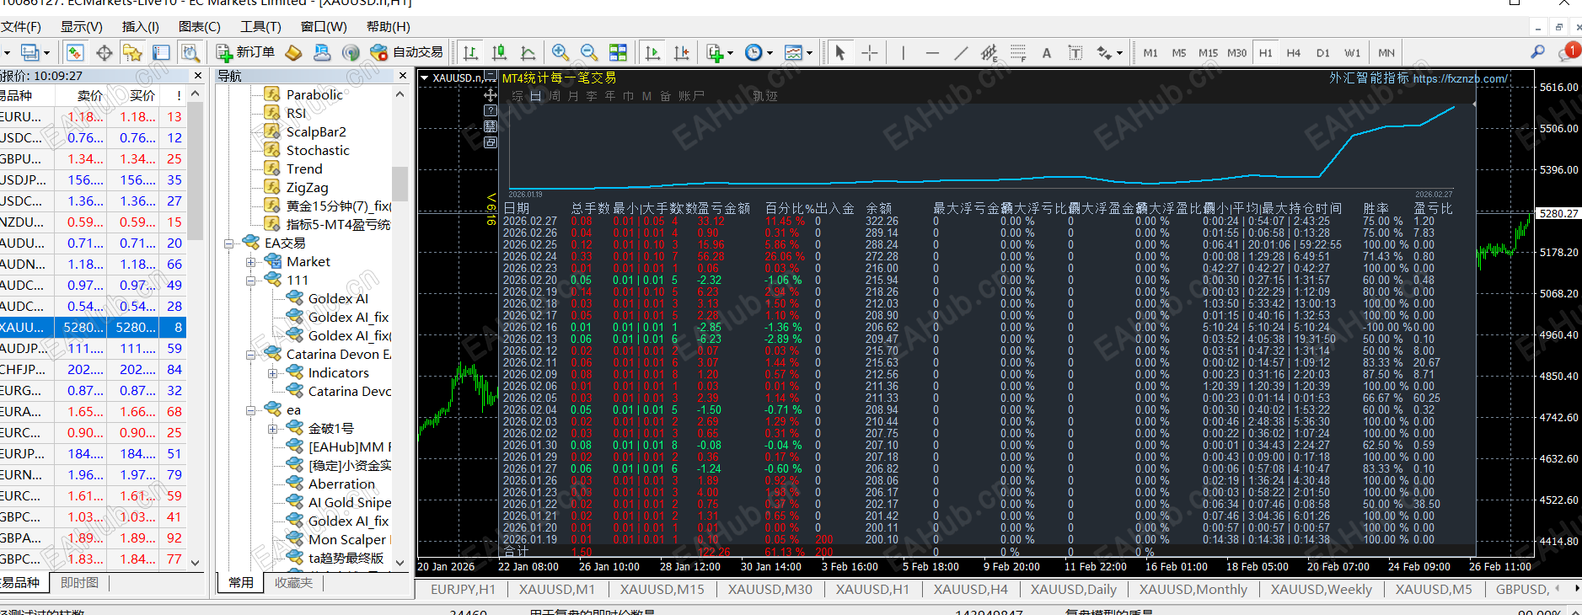Select the Aberration expert advisor
Screen dimensions: 1582x615
341,484
